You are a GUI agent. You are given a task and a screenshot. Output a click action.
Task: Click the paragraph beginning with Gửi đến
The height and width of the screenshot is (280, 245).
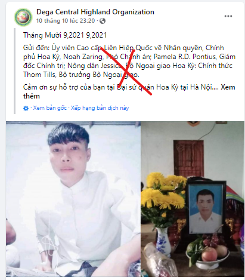(129, 61)
